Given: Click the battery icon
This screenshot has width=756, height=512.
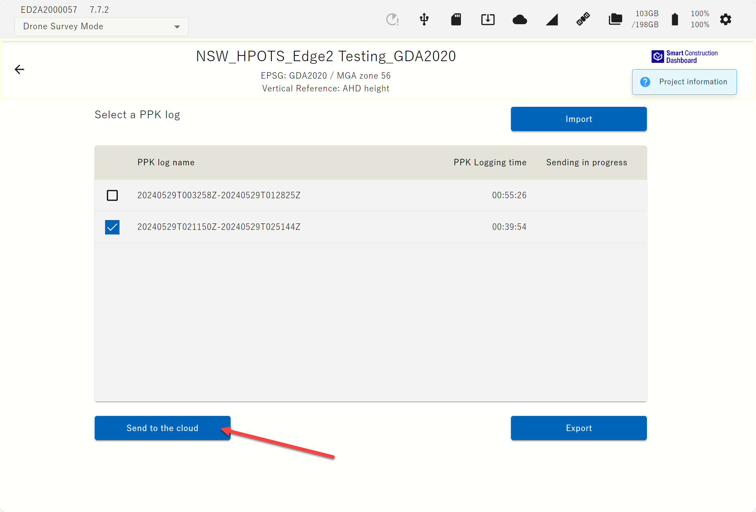Looking at the screenshot, I should point(675,19).
